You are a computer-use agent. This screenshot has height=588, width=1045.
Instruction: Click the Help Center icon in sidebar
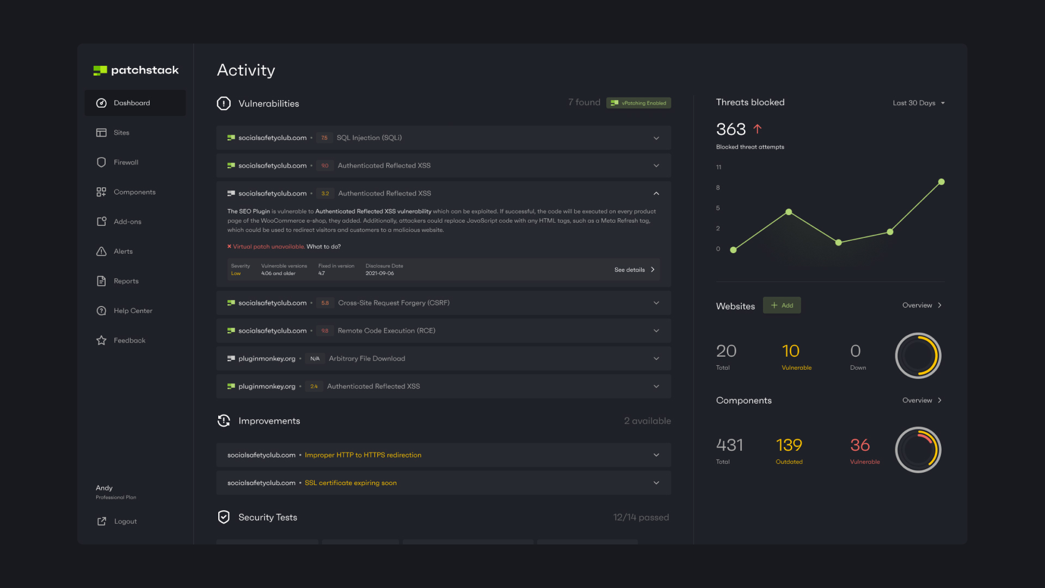[101, 310]
